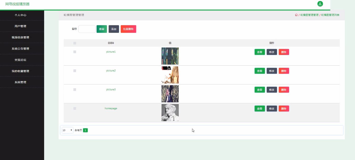Delete picture1 with the 删除 button
The height and width of the screenshot is (160, 355).
coord(284,52)
